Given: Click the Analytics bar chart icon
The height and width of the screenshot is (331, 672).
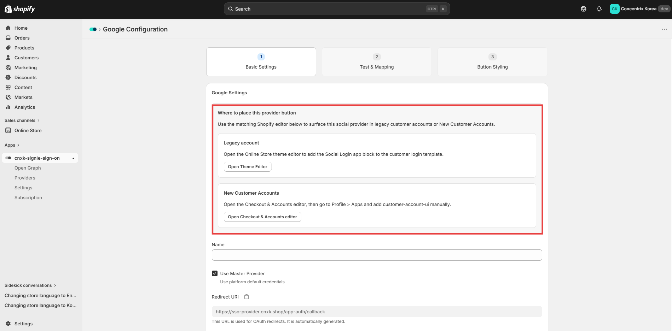Looking at the screenshot, I should point(8,107).
